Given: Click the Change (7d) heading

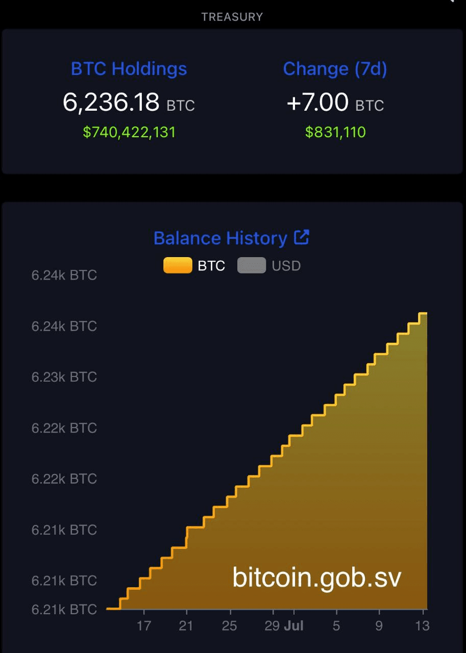Looking at the screenshot, I should pyautogui.click(x=335, y=69).
